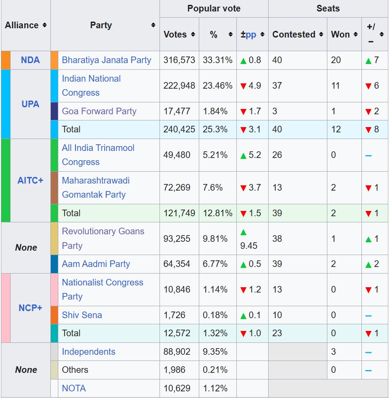391x398 pixels.
Task: Select Congress vote share 23.46%
Action: [218, 86]
